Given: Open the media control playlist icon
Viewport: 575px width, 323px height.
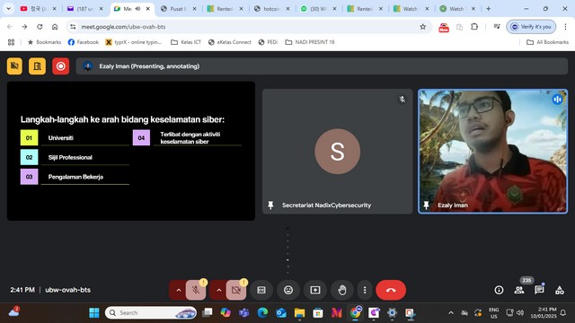Looking at the screenshot, I should pos(497,27).
